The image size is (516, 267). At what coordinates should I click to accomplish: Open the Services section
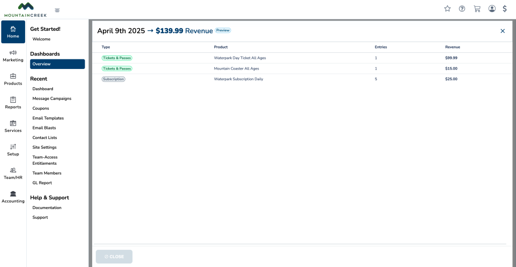tap(13, 126)
